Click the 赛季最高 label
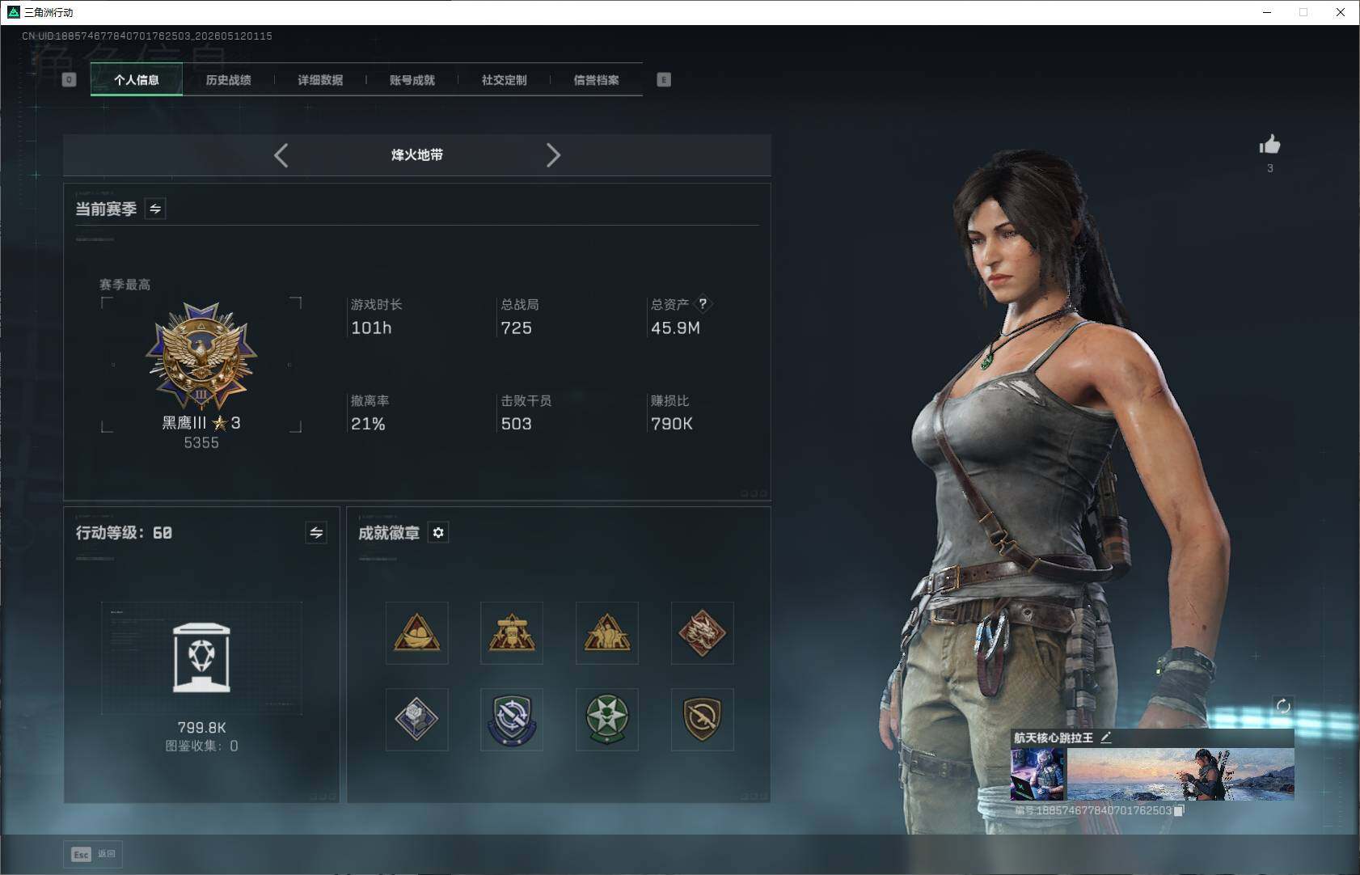The height and width of the screenshot is (875, 1360). point(125,285)
